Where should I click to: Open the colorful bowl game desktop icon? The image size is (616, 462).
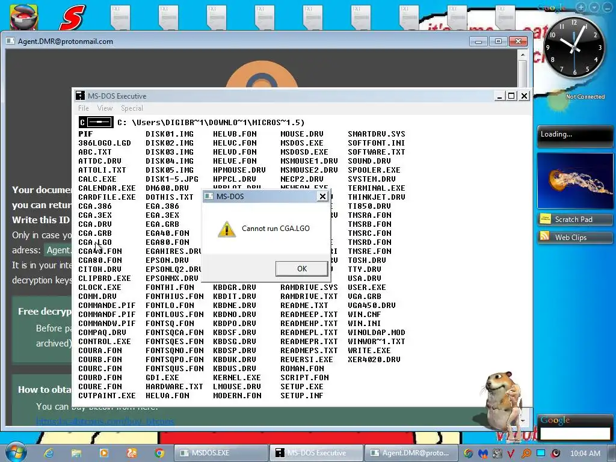pos(24,17)
